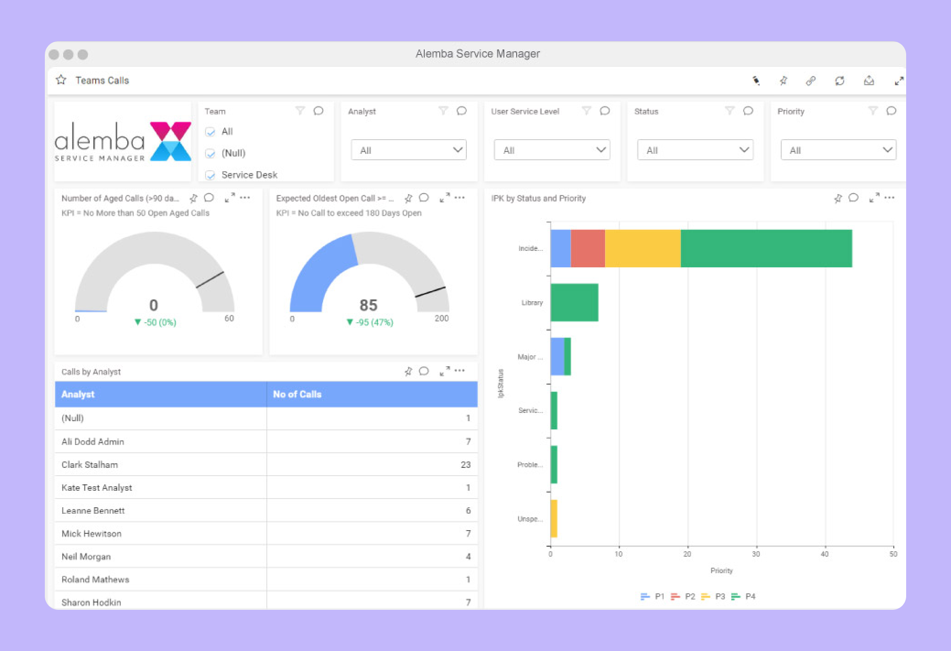Clear filter on Priority panel

[873, 111]
